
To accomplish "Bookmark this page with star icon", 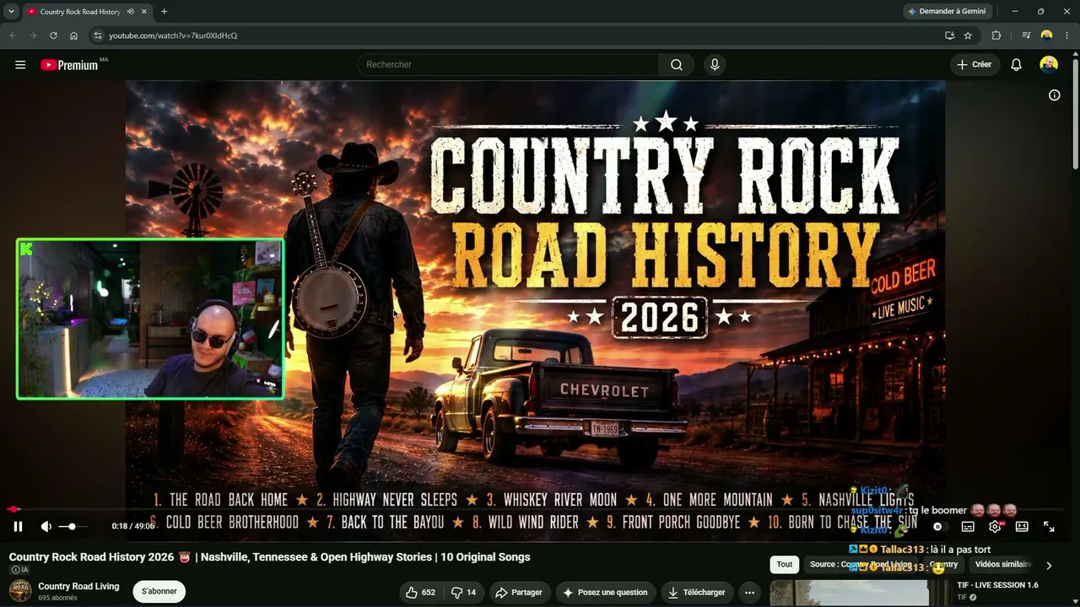I will [x=968, y=35].
